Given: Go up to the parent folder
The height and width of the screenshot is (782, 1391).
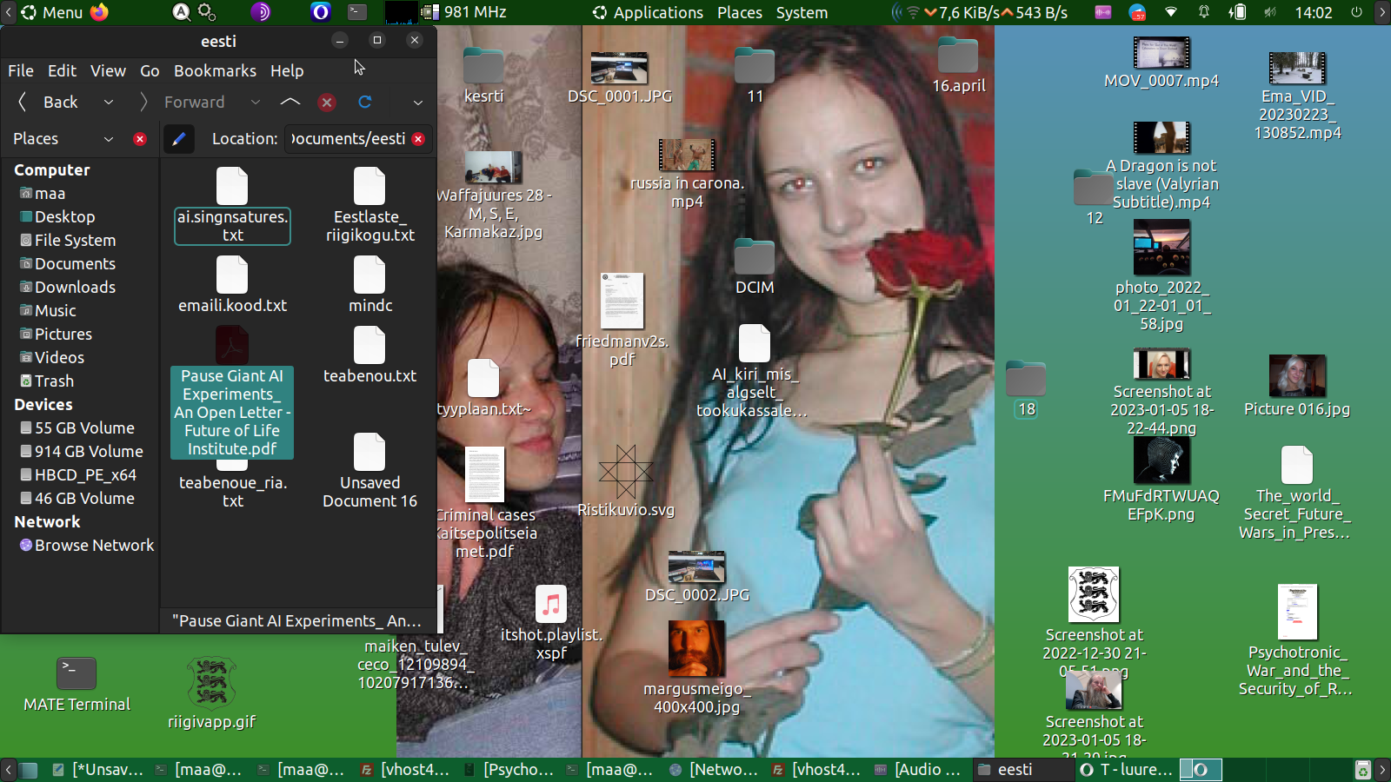Looking at the screenshot, I should (290, 103).
